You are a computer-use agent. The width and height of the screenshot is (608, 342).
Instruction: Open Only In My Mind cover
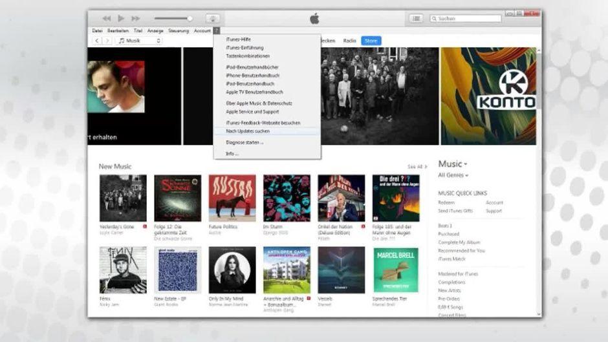pyautogui.click(x=232, y=270)
